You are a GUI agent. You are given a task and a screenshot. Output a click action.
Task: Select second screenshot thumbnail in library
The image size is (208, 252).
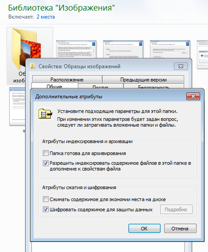tap(123, 49)
